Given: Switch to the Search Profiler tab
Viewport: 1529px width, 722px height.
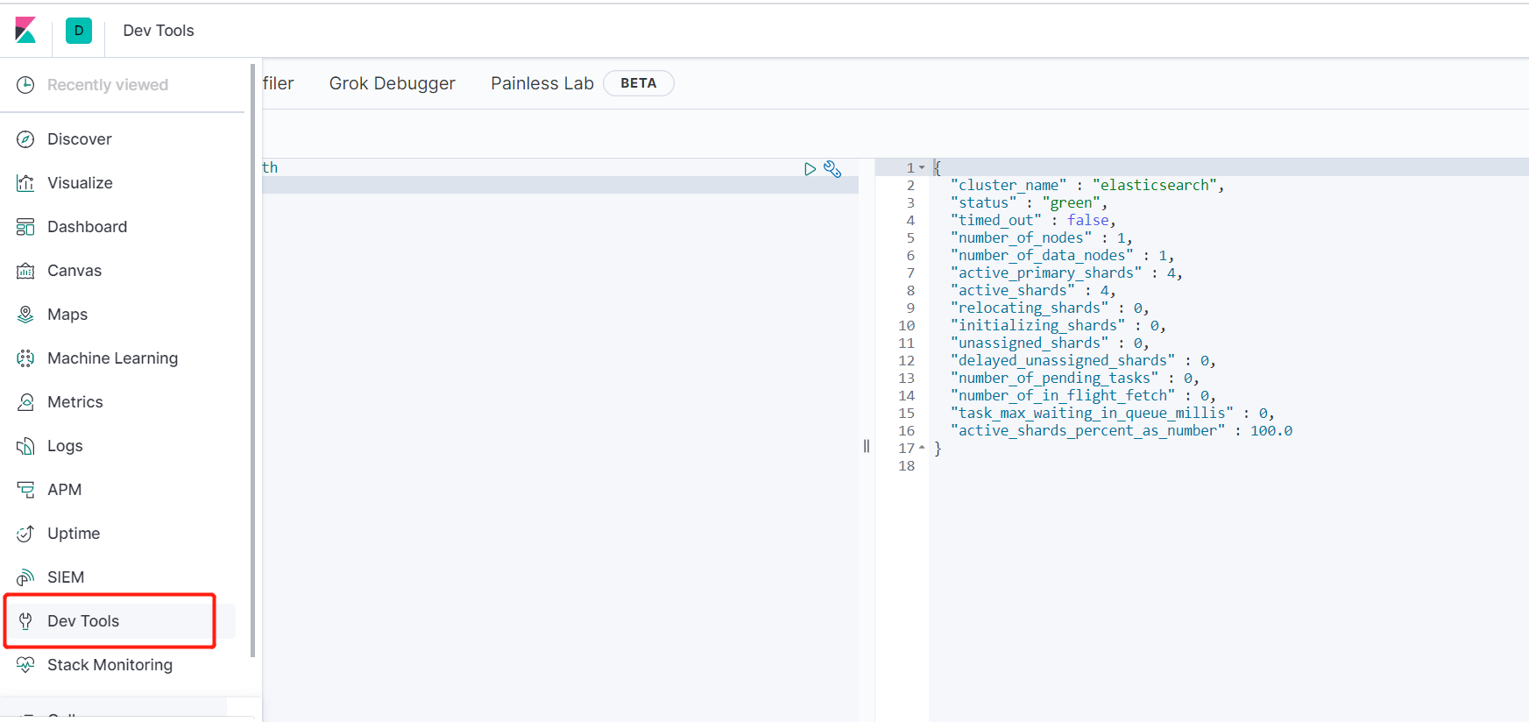Looking at the screenshot, I should tap(279, 83).
